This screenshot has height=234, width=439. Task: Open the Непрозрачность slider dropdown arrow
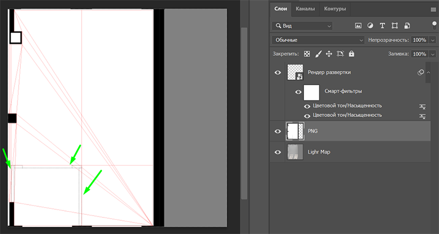point(433,40)
